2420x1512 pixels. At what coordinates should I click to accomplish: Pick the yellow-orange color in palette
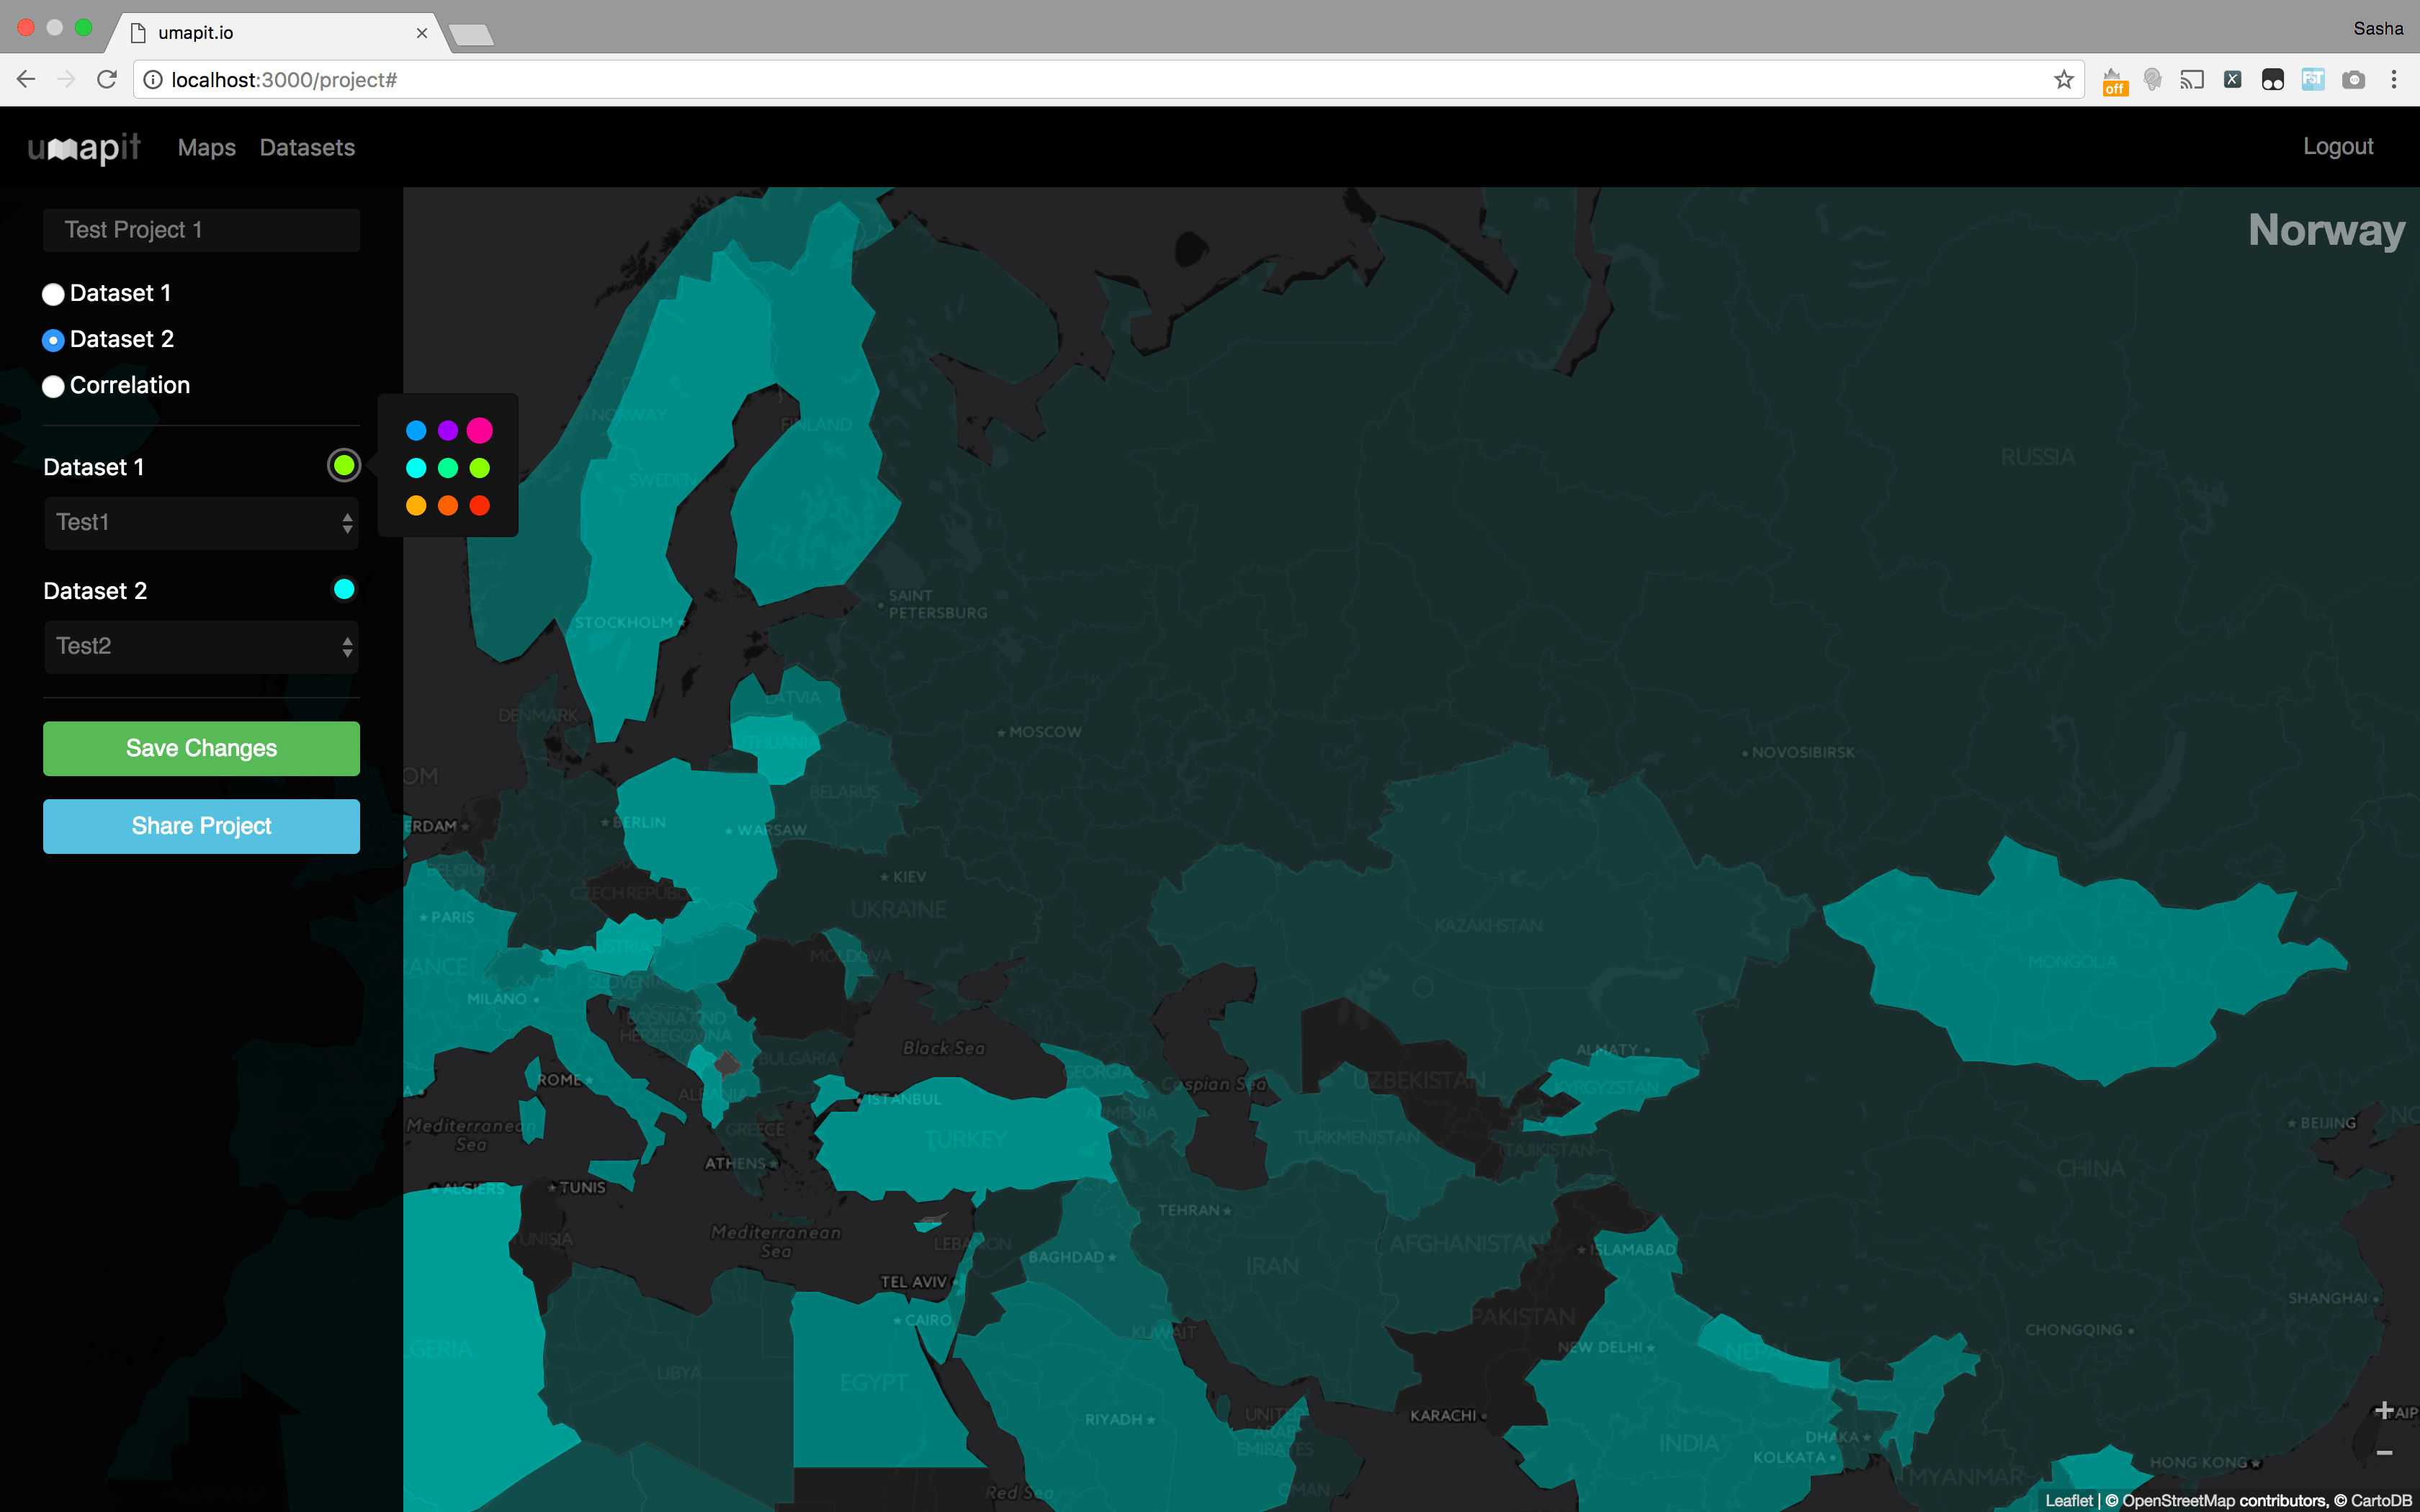pyautogui.click(x=416, y=506)
